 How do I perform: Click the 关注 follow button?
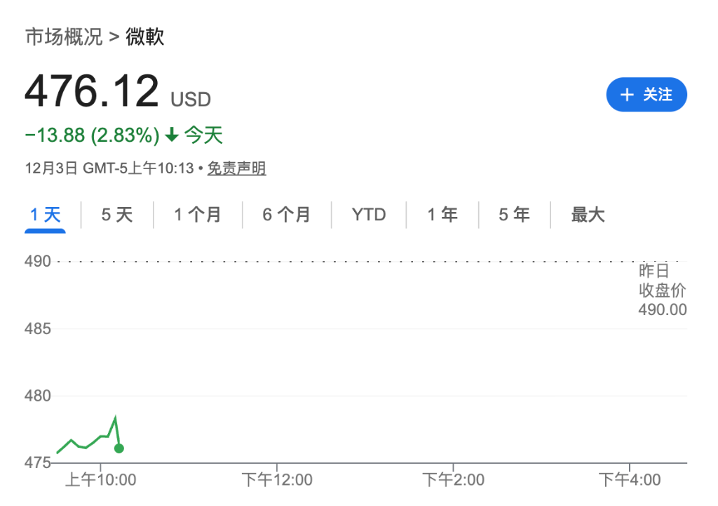(x=646, y=95)
